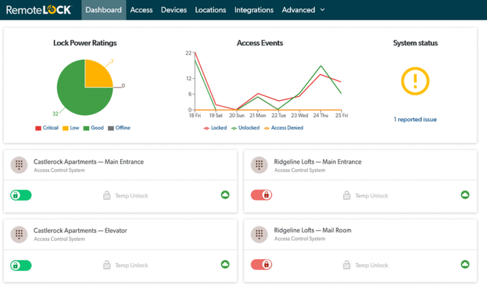Image resolution: width=487 pixels, height=287 pixels.
Task: Toggle lock switch for Castlerock Main Entrance
Action: (x=21, y=195)
